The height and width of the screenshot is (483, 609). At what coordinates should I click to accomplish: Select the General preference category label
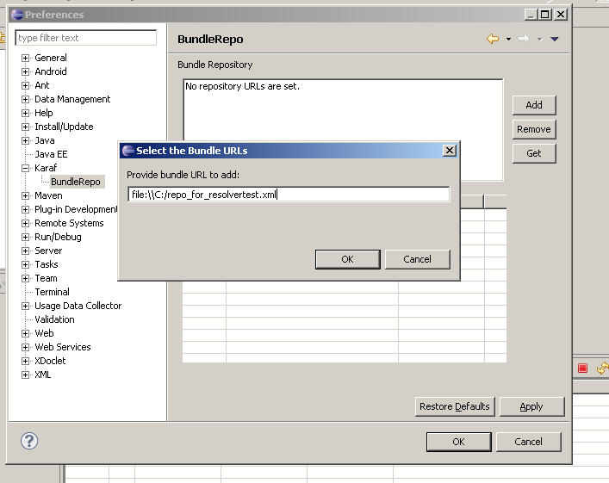(x=51, y=58)
